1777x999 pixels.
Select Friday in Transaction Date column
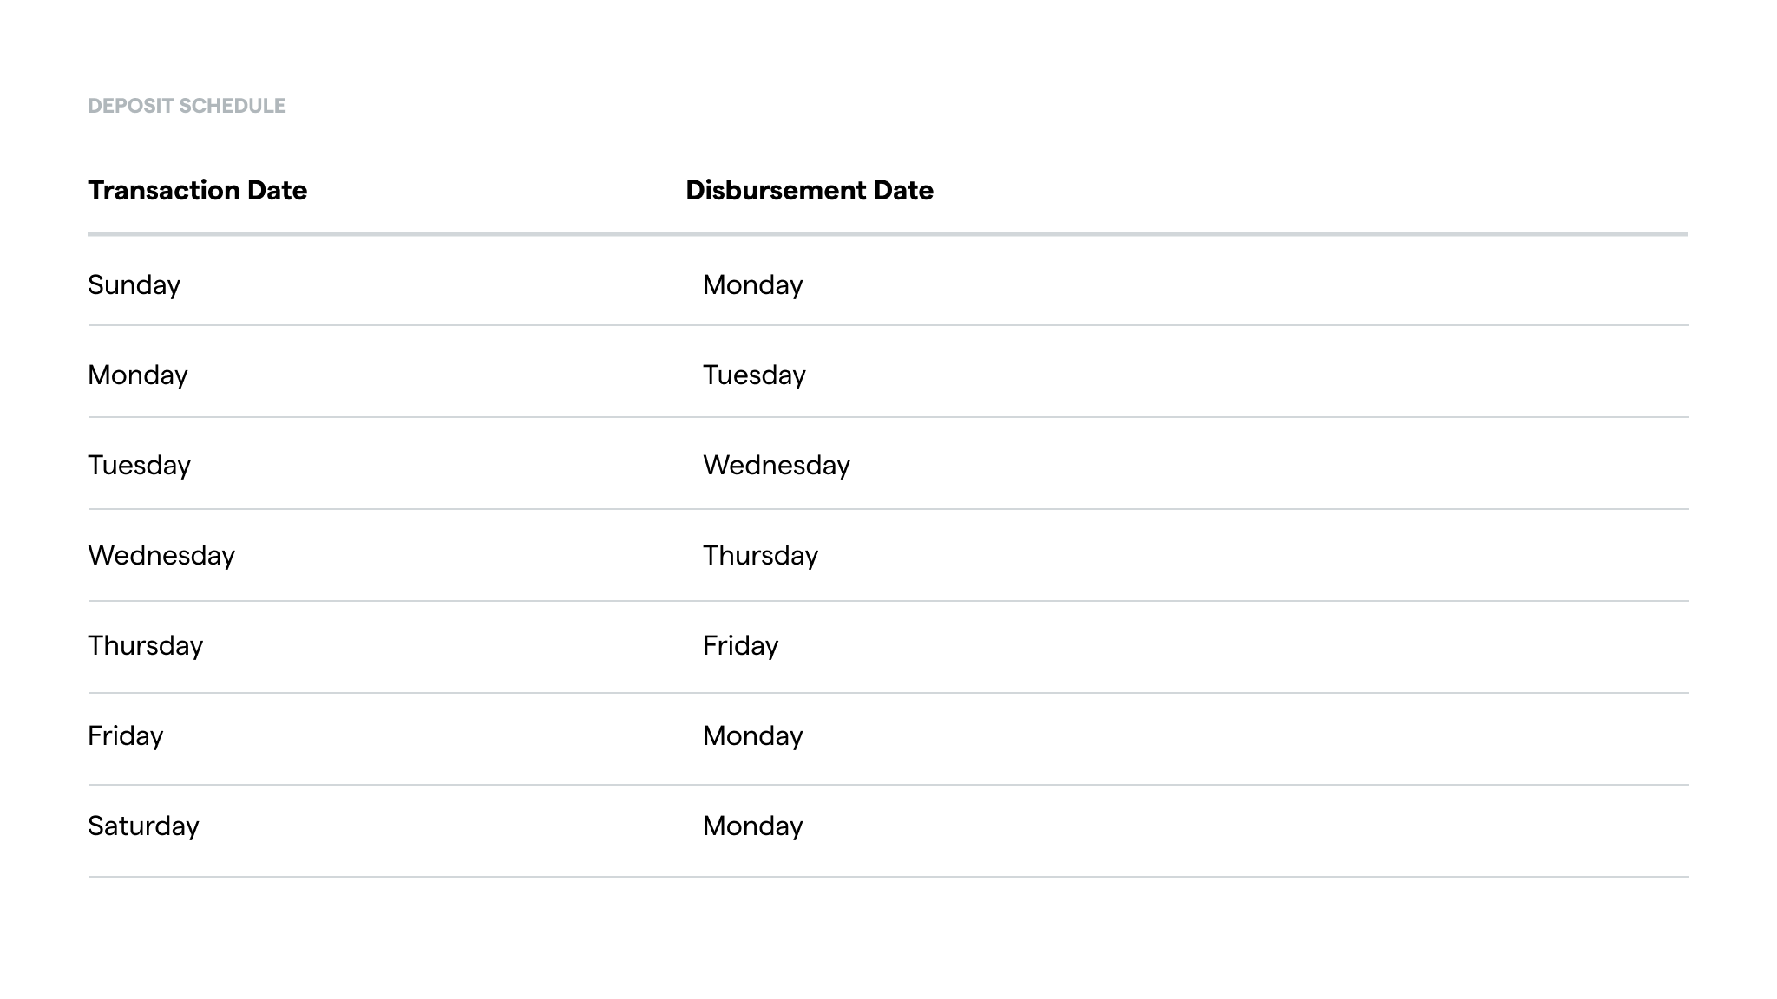tap(125, 736)
